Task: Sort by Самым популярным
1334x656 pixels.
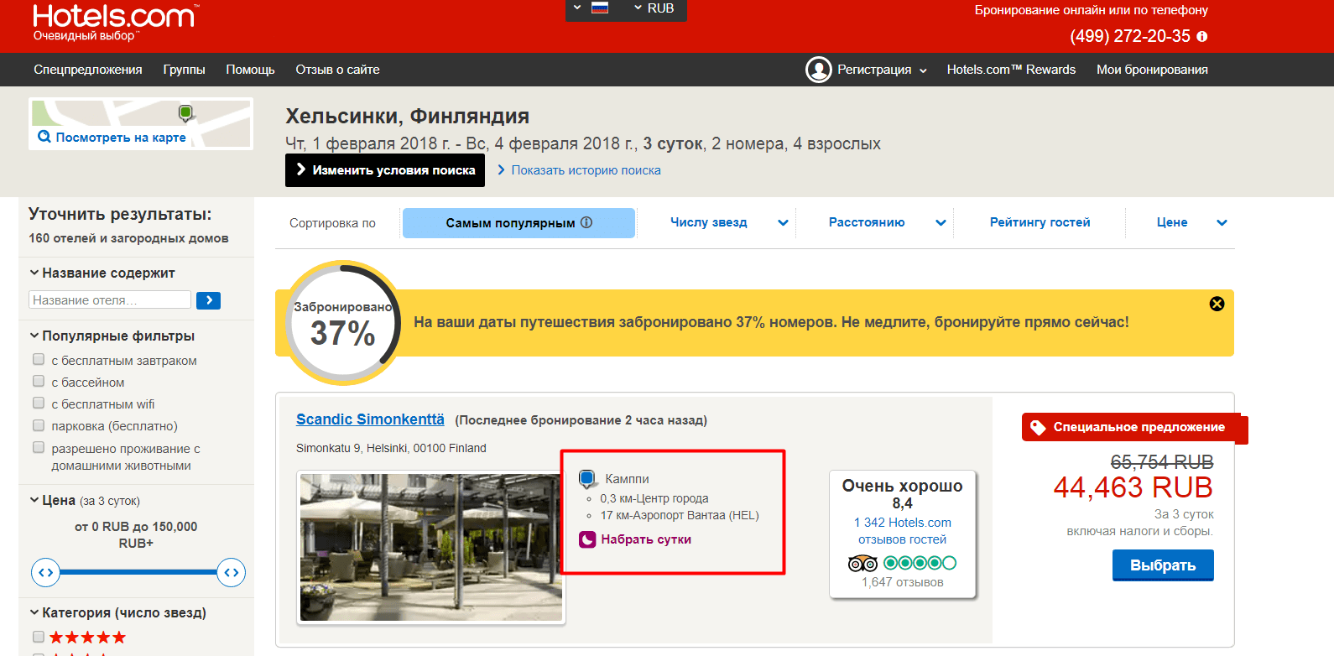Action: [518, 223]
